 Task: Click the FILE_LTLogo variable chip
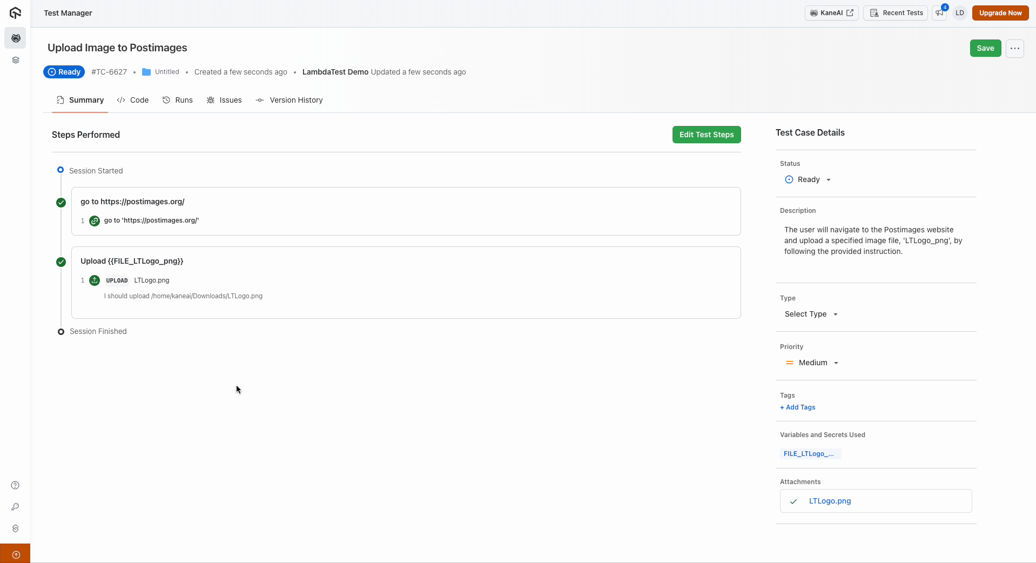(809, 454)
